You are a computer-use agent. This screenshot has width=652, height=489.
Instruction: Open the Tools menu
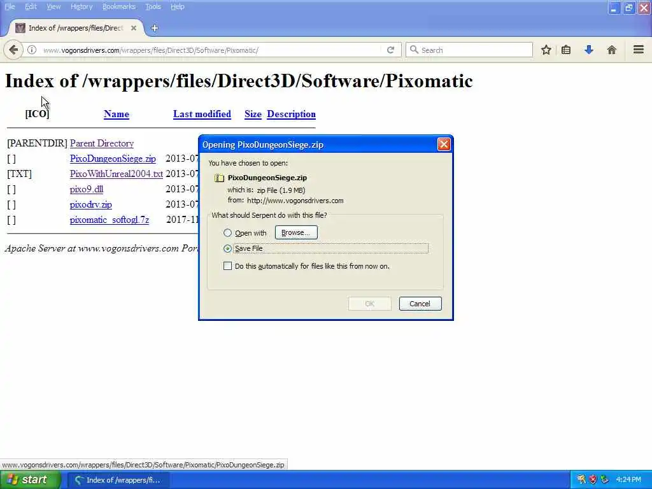[x=153, y=6]
